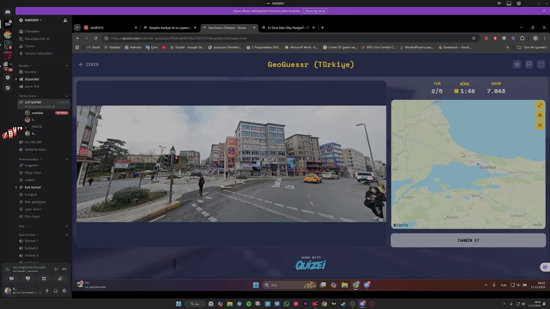Click the street view photo

tap(231, 164)
